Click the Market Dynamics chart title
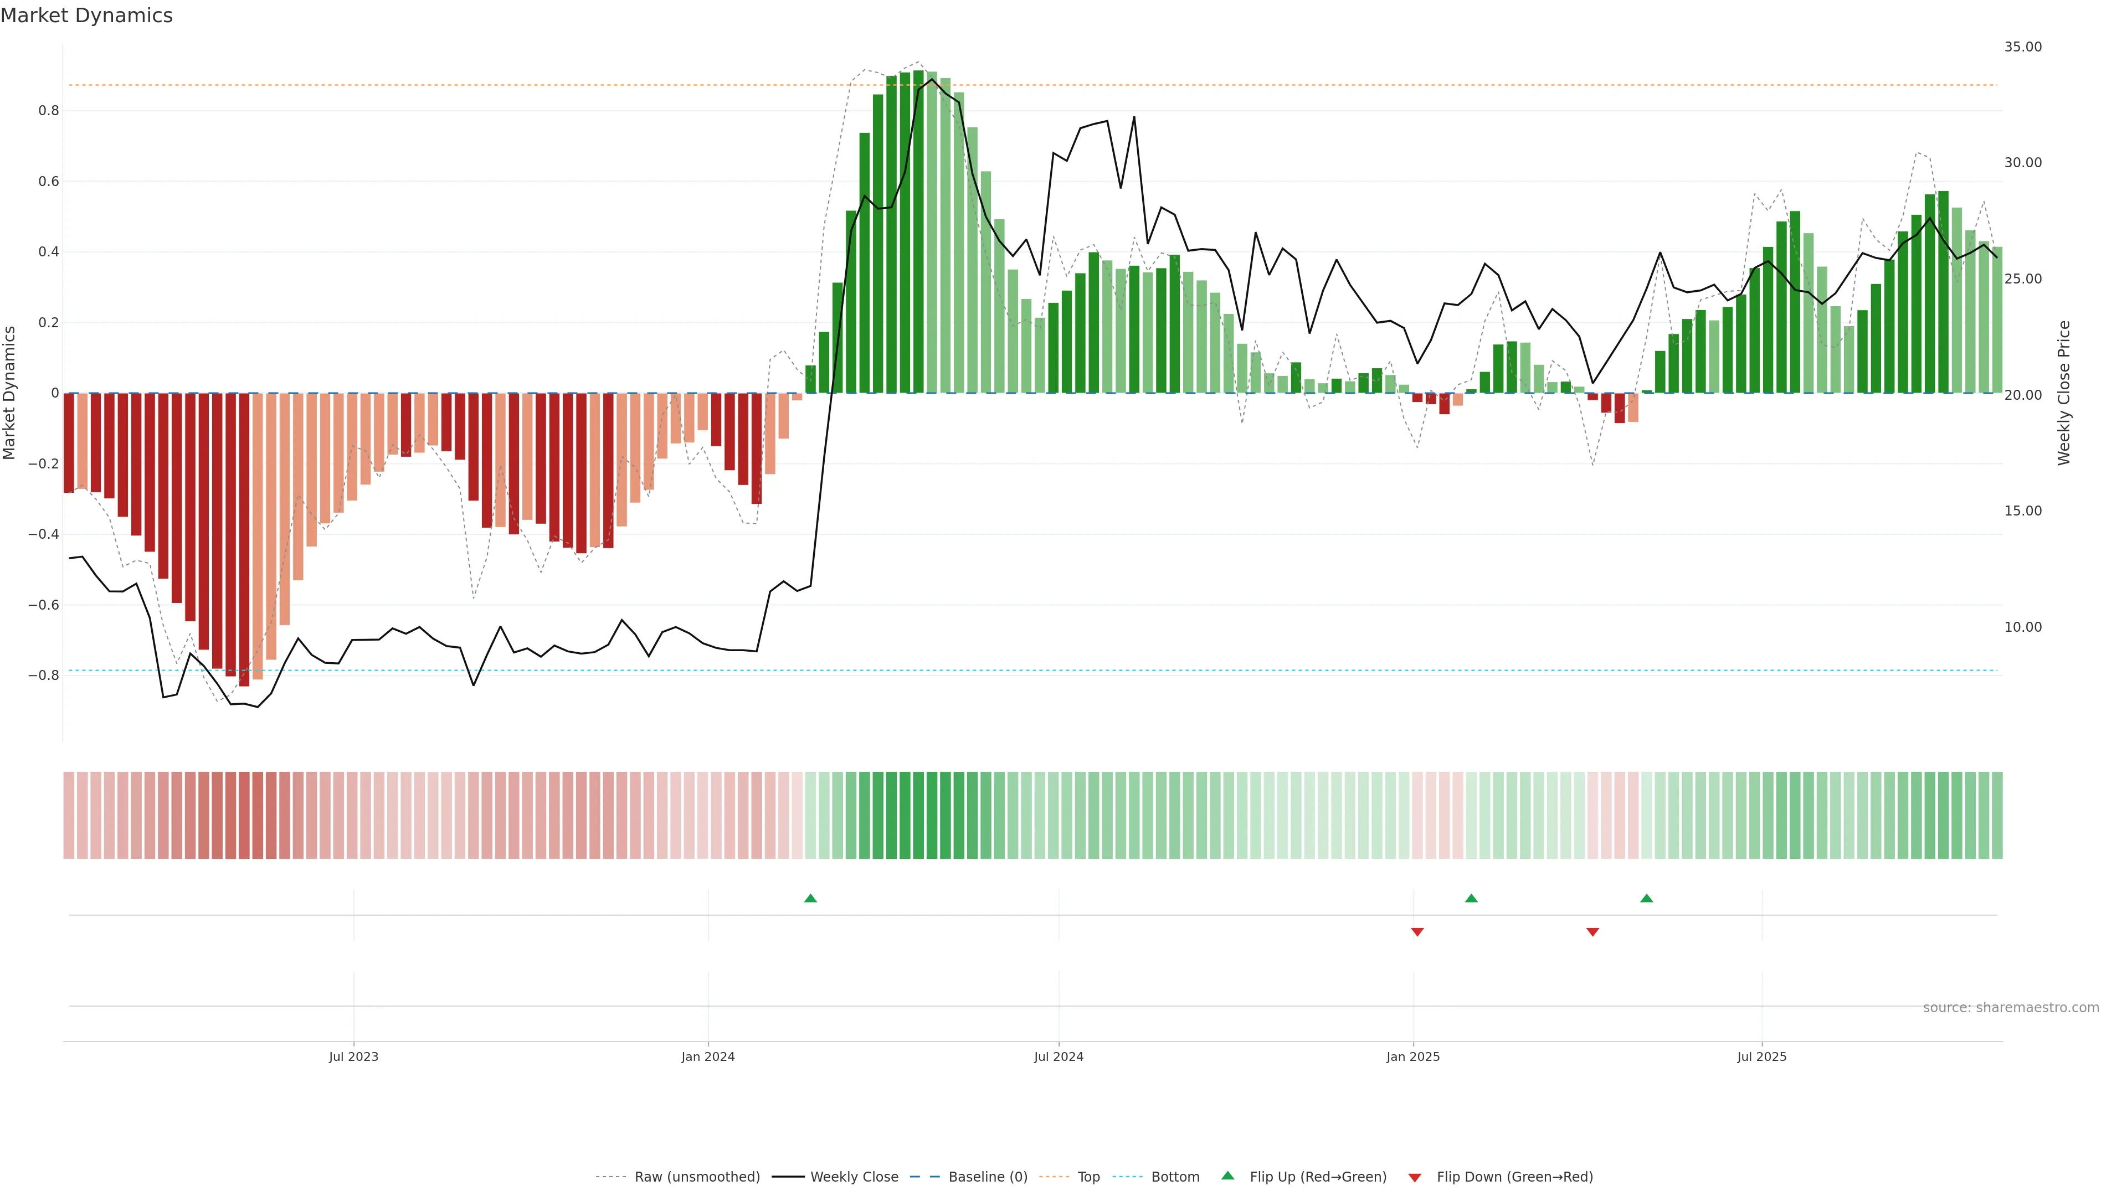The width and height of the screenshot is (2127, 1196). click(x=87, y=16)
